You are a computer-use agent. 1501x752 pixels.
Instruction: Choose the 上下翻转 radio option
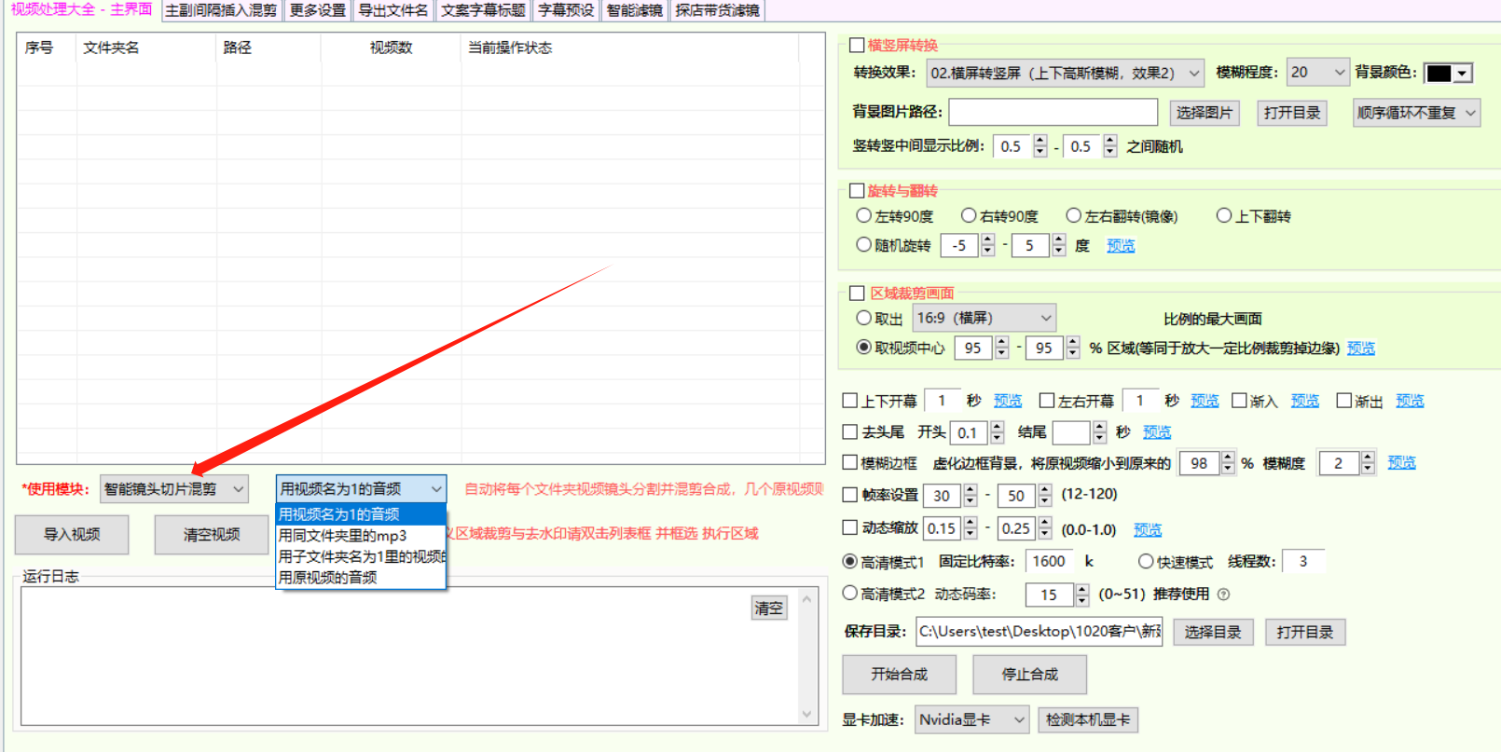(x=1224, y=215)
